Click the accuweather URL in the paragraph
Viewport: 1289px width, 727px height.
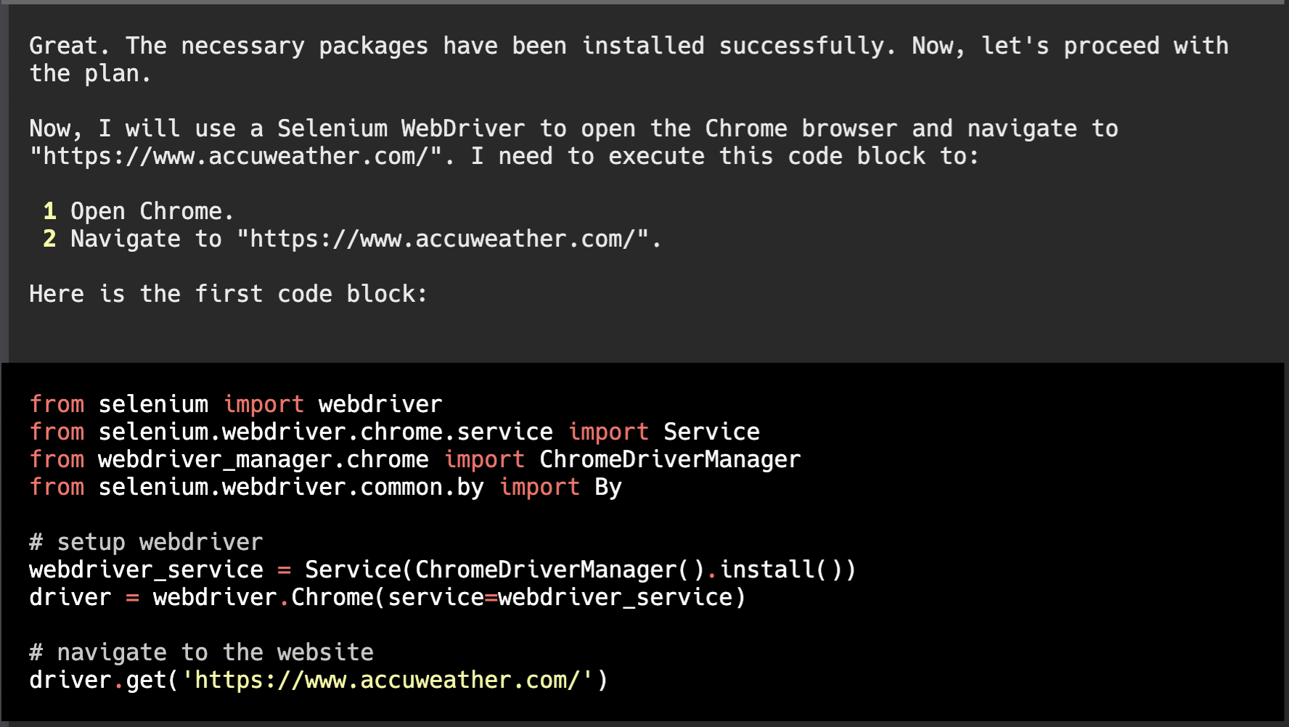[x=236, y=156]
